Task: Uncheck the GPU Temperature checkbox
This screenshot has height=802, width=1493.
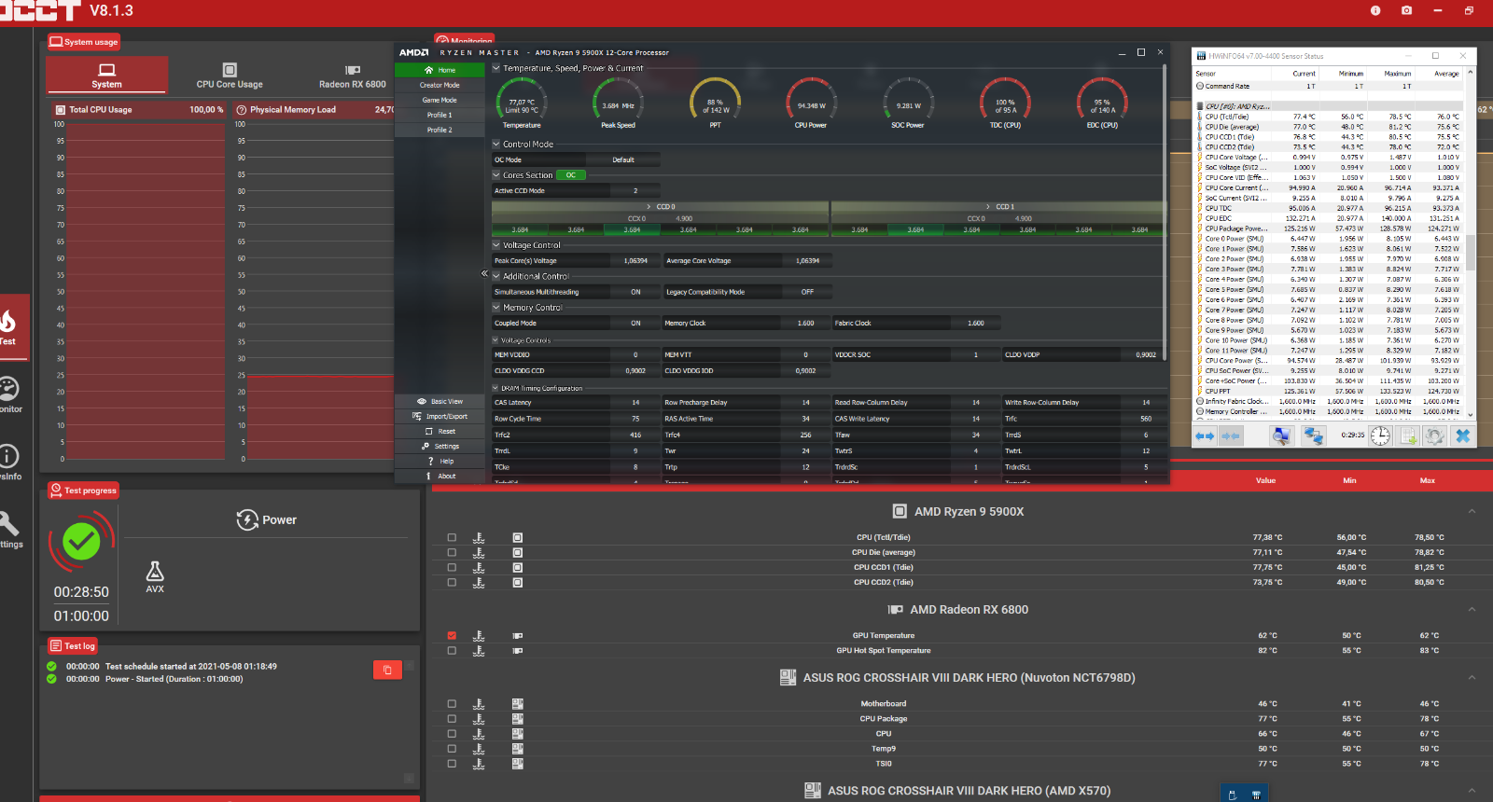Action: pyautogui.click(x=452, y=636)
